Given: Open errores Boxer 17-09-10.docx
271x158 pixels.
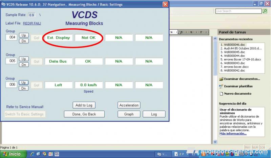Looking at the screenshot, I should [241, 60].
